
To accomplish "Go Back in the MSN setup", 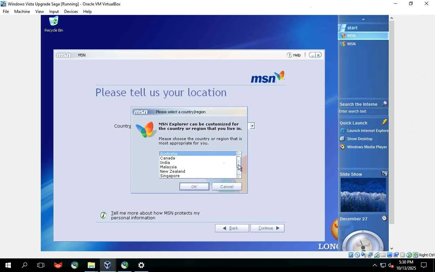I will (232, 228).
